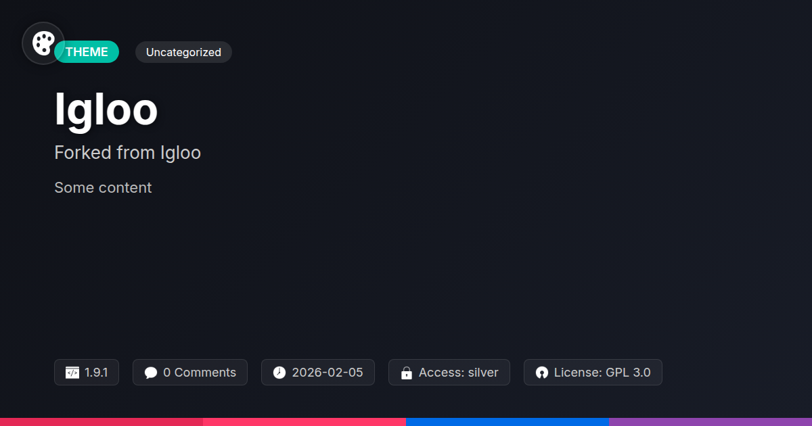Open the 0 Comments badge
The height and width of the screenshot is (426, 812).
coord(190,373)
